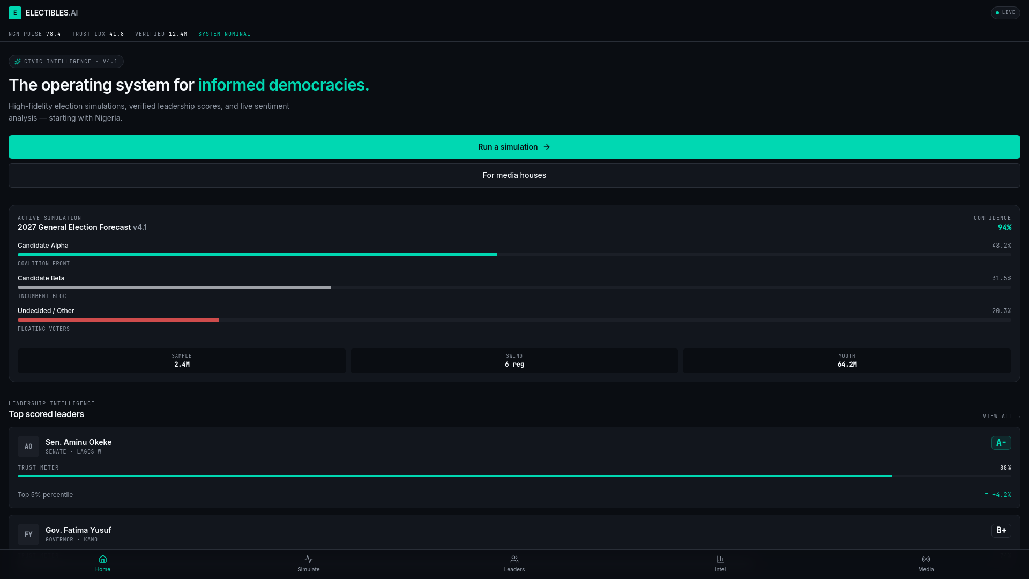Click the 94% confidence value

[x=1005, y=228]
